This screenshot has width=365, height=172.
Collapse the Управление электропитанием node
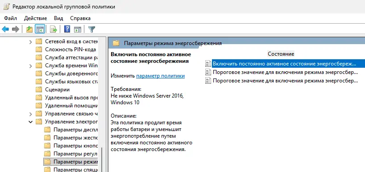point(30,122)
